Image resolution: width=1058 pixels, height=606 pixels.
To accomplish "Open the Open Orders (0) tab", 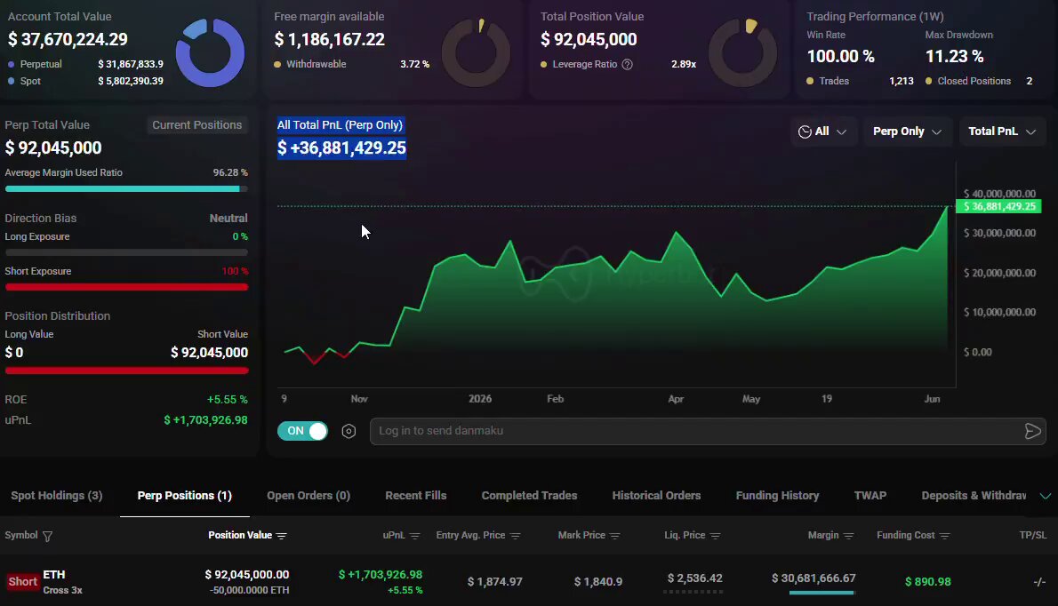I will tap(309, 496).
